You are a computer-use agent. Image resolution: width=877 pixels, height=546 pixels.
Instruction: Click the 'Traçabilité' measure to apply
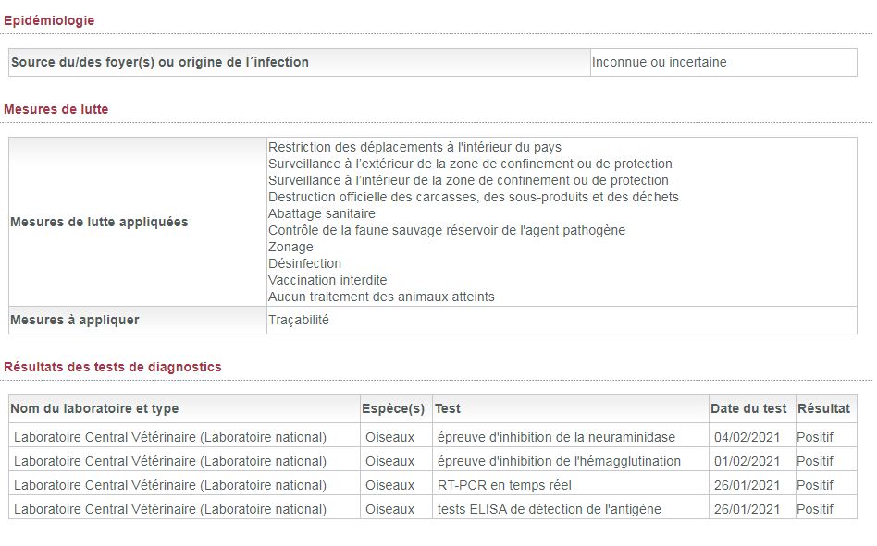299,320
